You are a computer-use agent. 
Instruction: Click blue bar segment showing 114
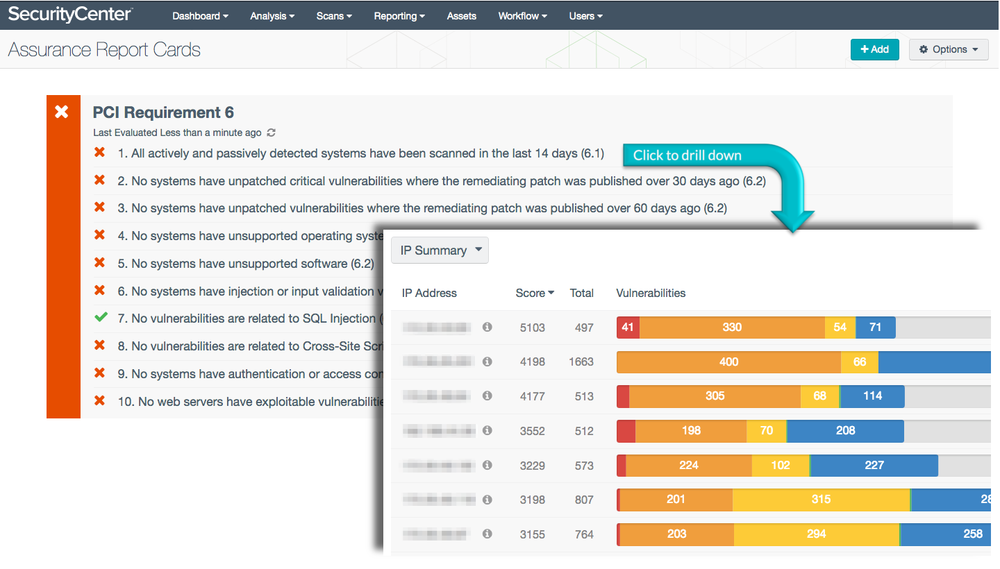[872, 396]
